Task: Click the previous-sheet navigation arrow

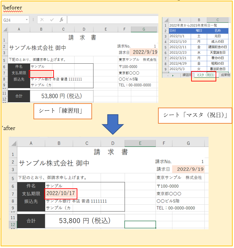Action: pos(167,75)
